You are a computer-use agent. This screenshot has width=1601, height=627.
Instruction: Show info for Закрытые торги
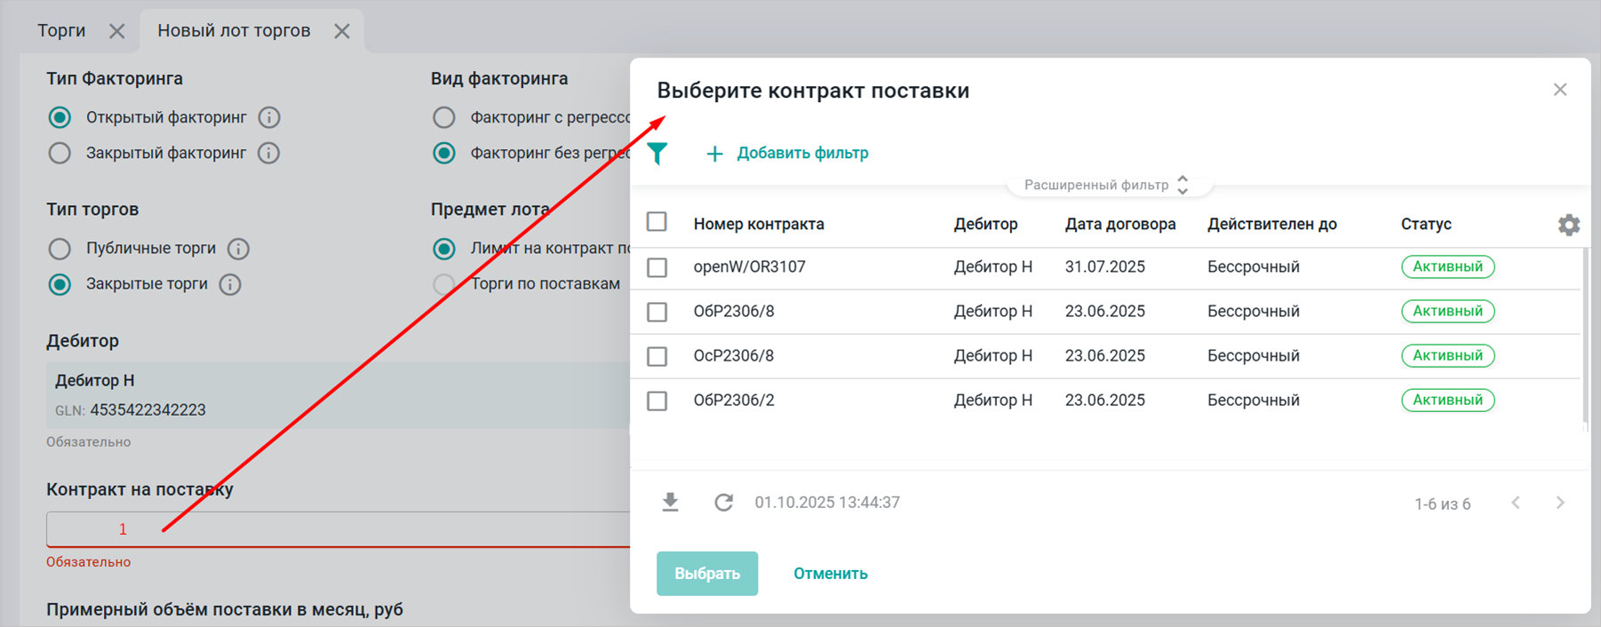click(230, 284)
